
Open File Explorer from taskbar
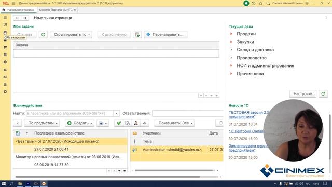pos(20,183)
